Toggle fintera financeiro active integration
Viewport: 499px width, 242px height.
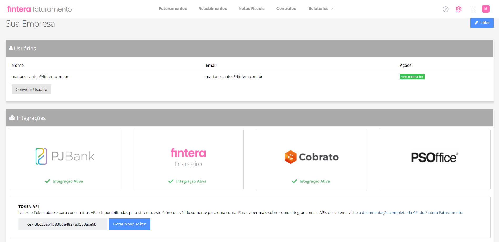point(188,181)
